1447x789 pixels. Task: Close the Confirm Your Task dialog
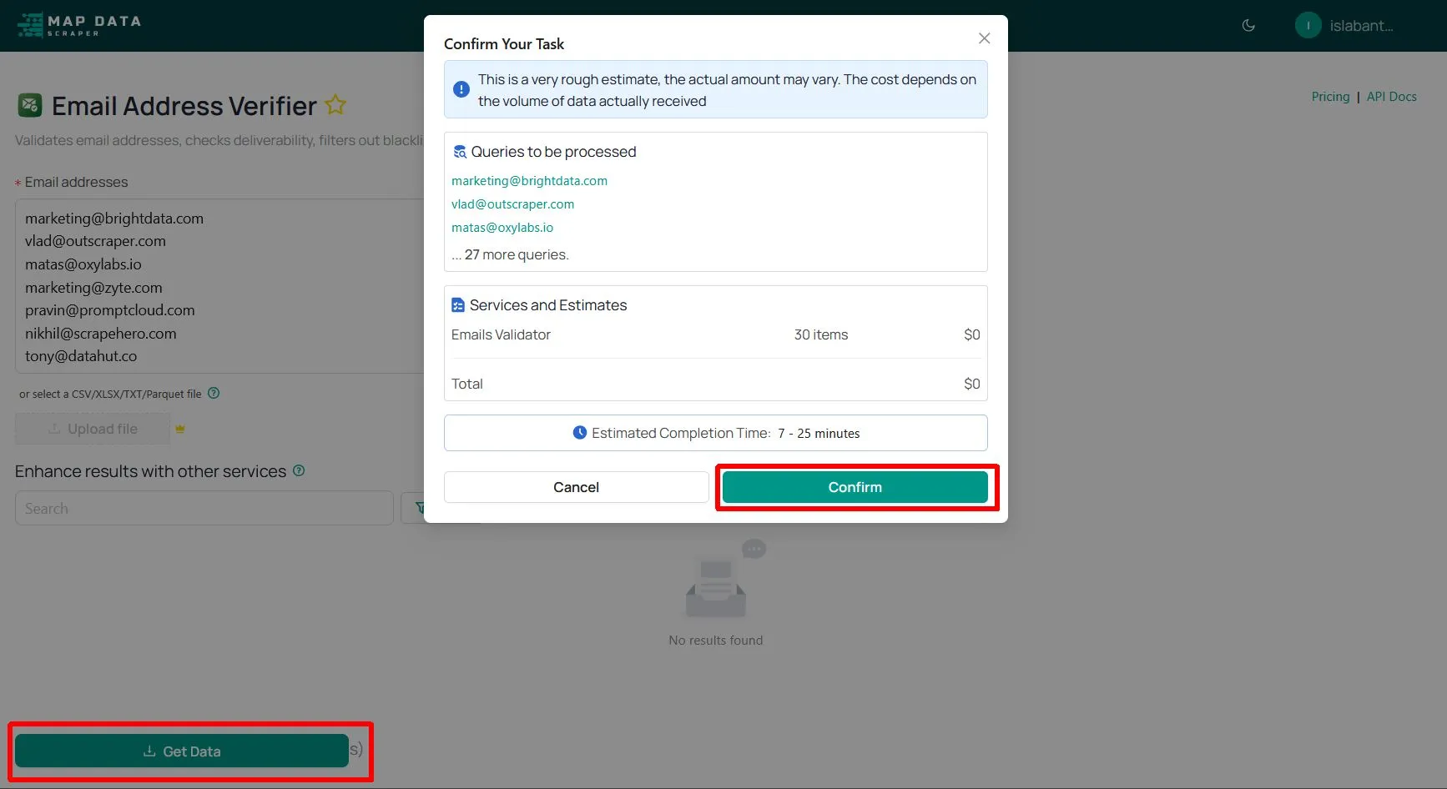tap(985, 38)
